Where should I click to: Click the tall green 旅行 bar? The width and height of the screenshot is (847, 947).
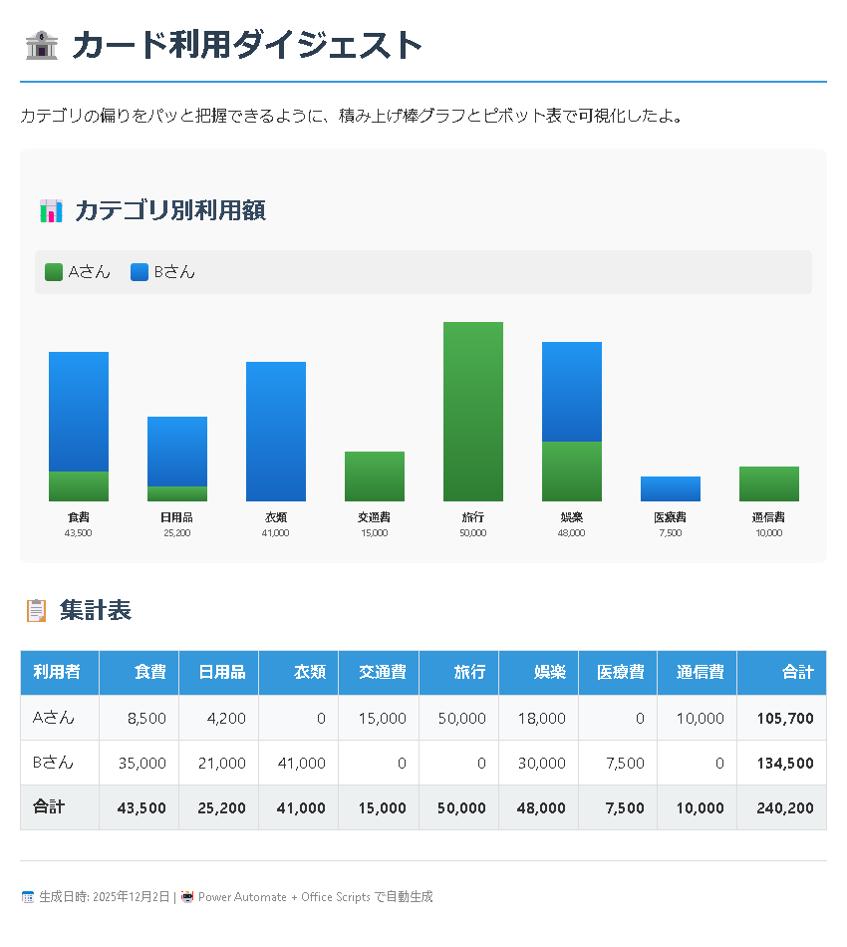coord(473,412)
